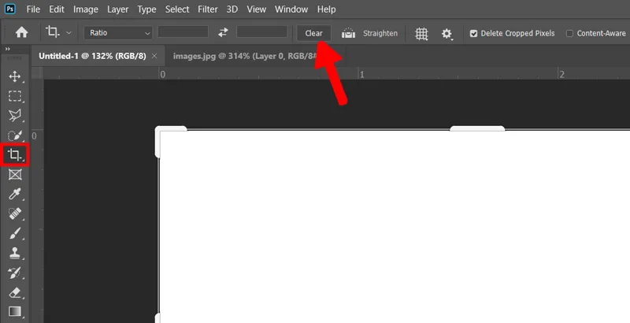Select the Eraser tool
The image size is (630, 323).
pos(15,293)
